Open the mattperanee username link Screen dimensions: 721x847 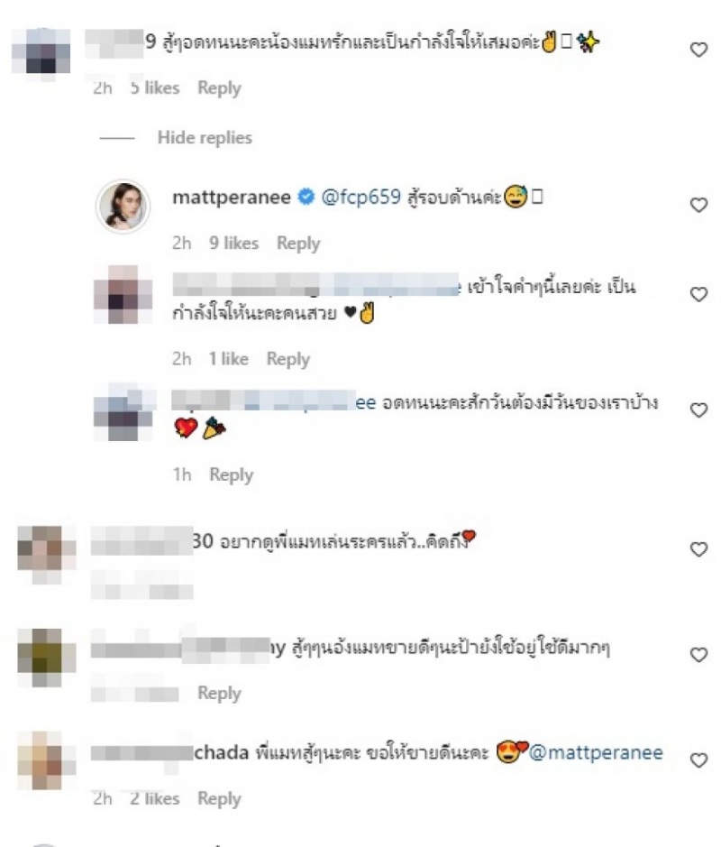232,198
